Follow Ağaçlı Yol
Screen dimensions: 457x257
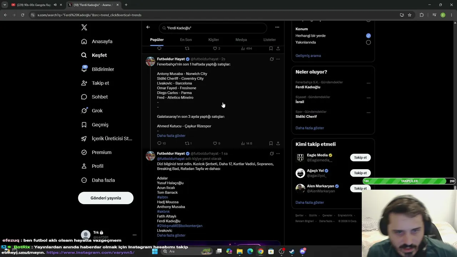(360, 173)
